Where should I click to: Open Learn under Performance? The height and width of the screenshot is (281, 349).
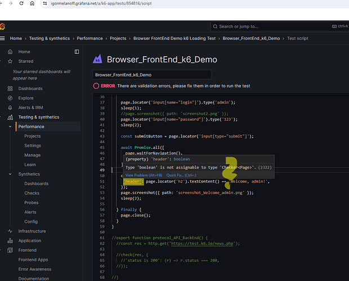(30, 165)
